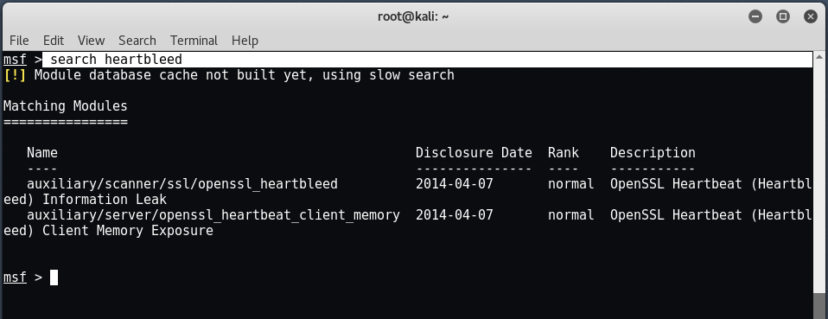Click the Description column header

(x=653, y=153)
